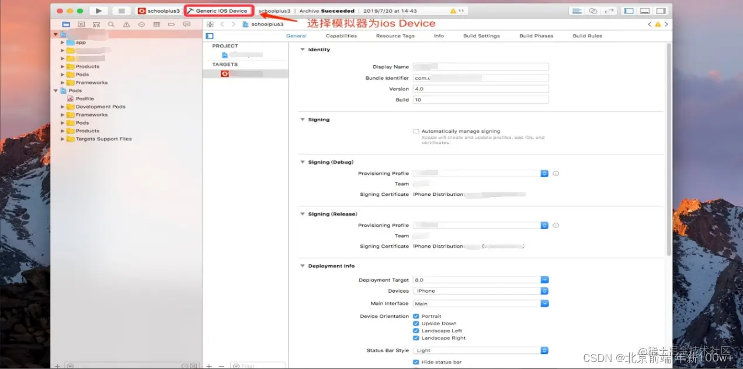Stop the running task
This screenshot has height=369, width=743.
(x=121, y=11)
